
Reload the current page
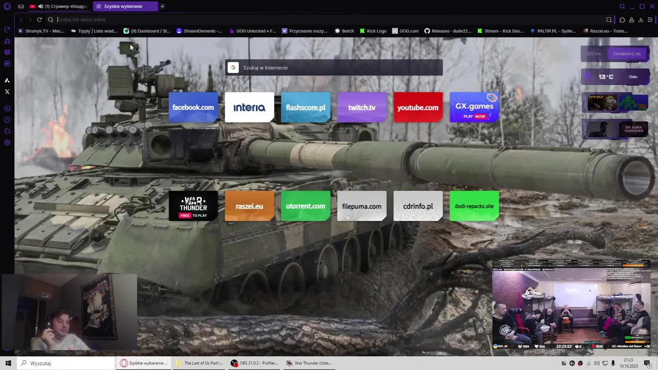[x=39, y=20]
